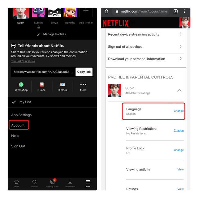Click the Manage Profiles label

tap(54, 34)
